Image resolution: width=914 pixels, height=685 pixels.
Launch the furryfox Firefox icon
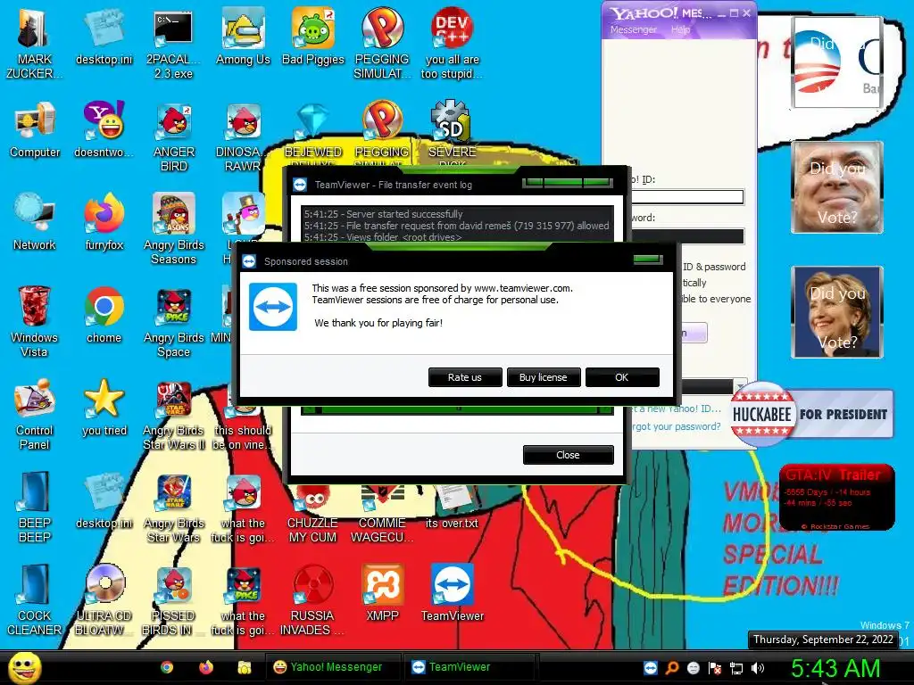coord(104,222)
